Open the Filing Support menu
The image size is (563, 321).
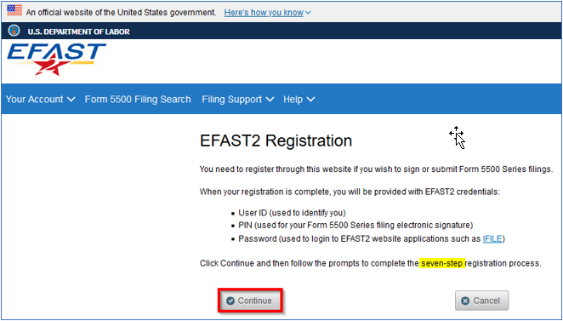(x=237, y=100)
